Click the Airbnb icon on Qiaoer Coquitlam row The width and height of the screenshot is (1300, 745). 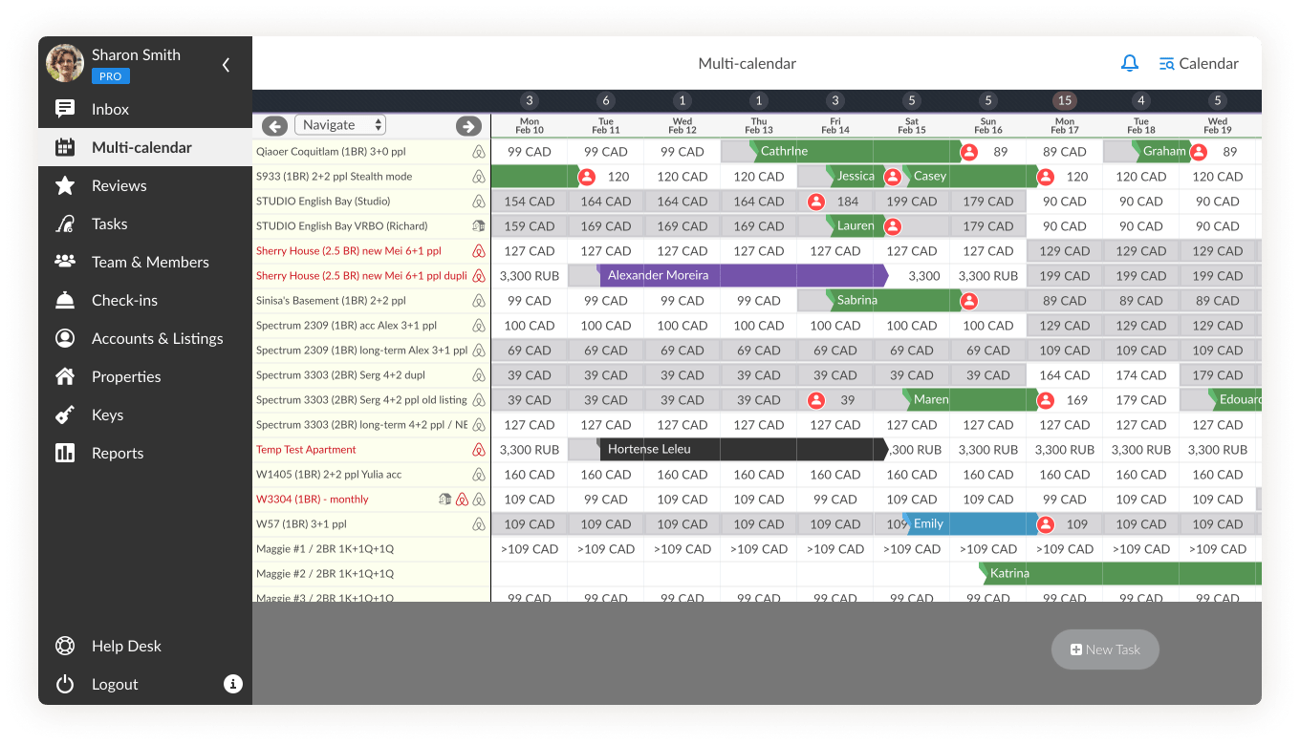click(x=479, y=151)
